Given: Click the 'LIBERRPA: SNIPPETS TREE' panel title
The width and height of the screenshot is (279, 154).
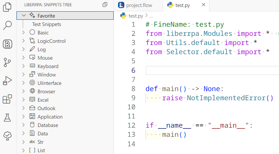Looking at the screenshot, I should pyautogui.click(x=48, y=5).
